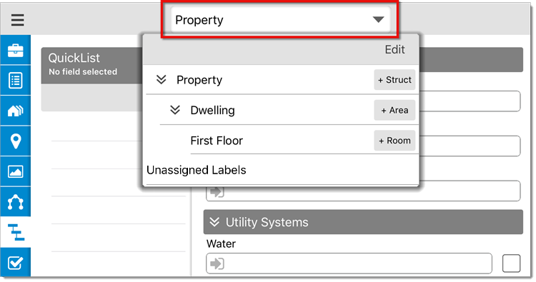This screenshot has height=282, width=536.
Task: Tick the checkbox beside the Water field
Action: (511, 263)
